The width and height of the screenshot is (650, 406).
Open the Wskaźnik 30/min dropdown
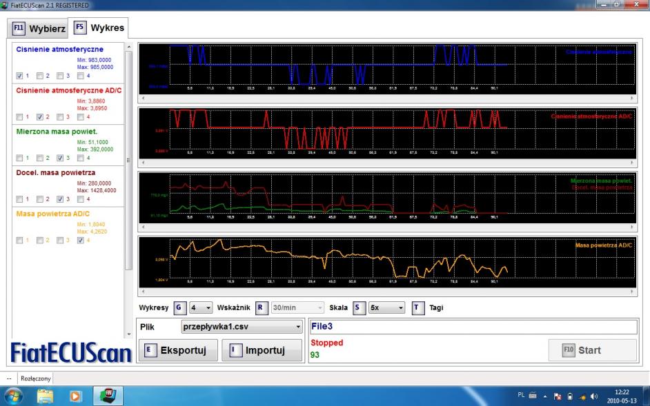tap(297, 307)
